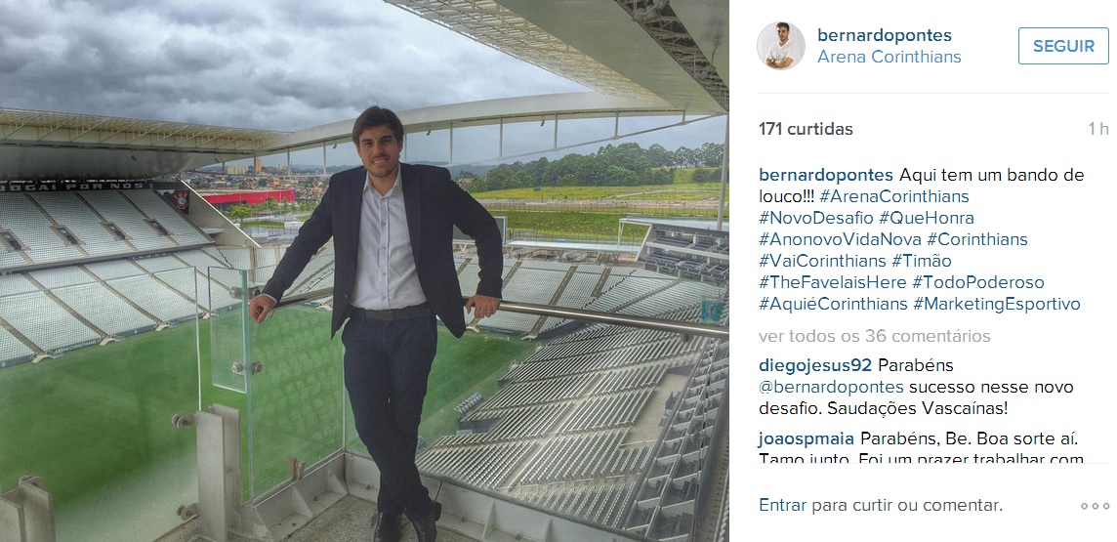1117x542 pixels.
Task: Expand ver todos os 36 comentários
Action: point(874,336)
